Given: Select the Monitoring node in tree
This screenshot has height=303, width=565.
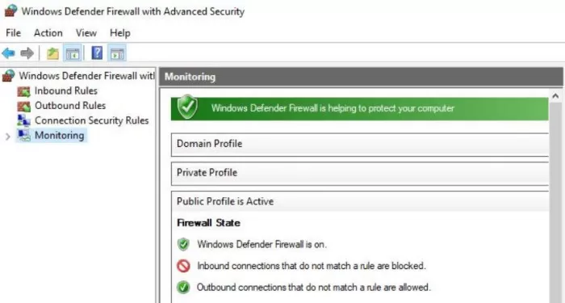Looking at the screenshot, I should coord(59,135).
